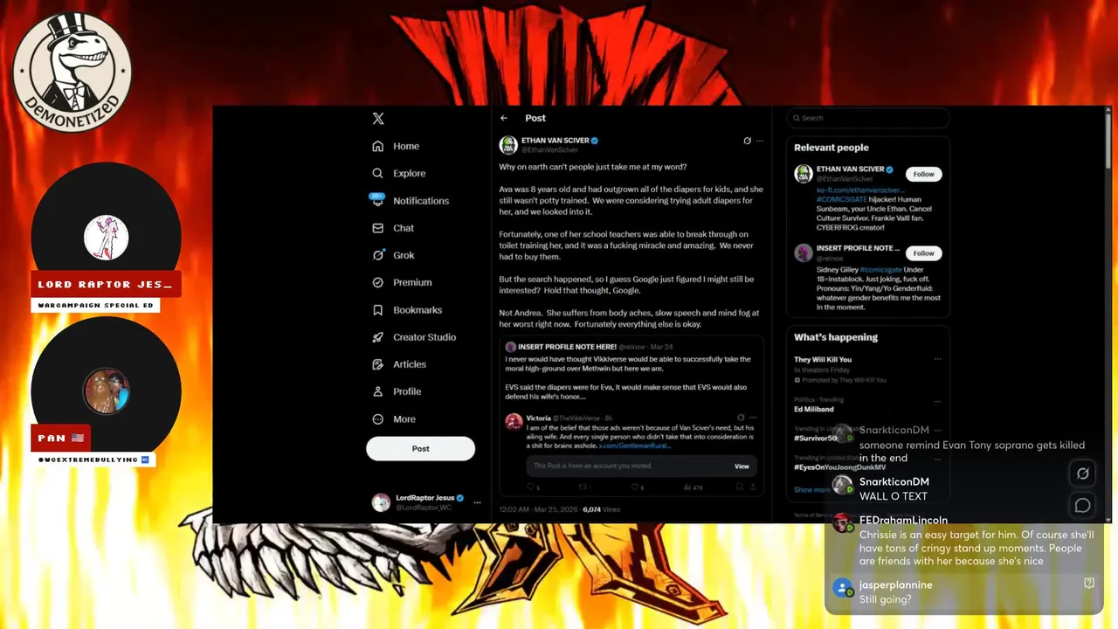Open the main post's three-dot menu
Viewport: 1118px width, 629px height.
pos(760,141)
